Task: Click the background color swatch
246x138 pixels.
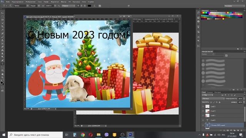Action: tap(3, 84)
